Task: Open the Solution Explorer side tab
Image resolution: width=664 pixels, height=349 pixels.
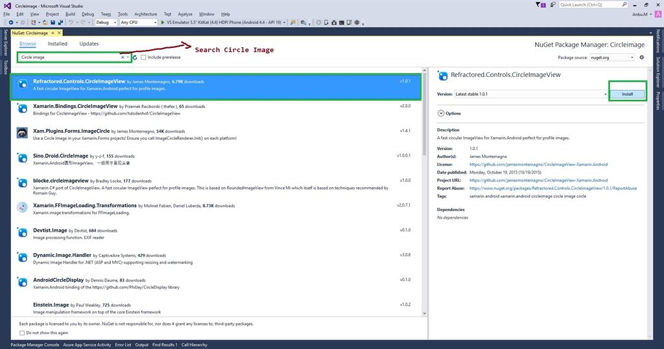Action: [x=659, y=71]
